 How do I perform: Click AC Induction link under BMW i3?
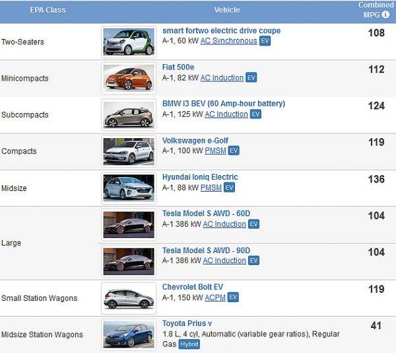coord(226,114)
